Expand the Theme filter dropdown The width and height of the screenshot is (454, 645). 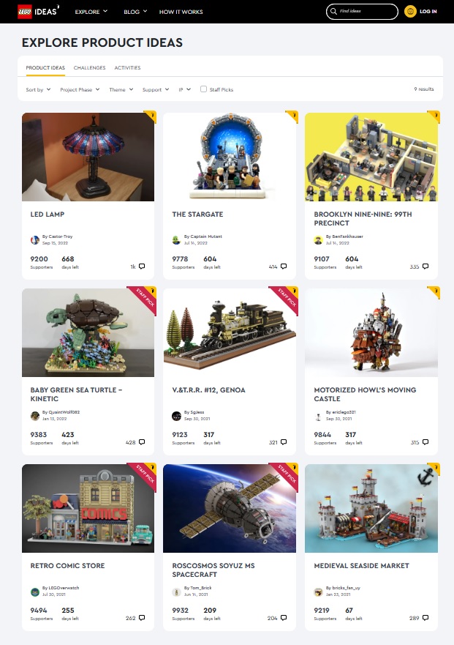[121, 89]
